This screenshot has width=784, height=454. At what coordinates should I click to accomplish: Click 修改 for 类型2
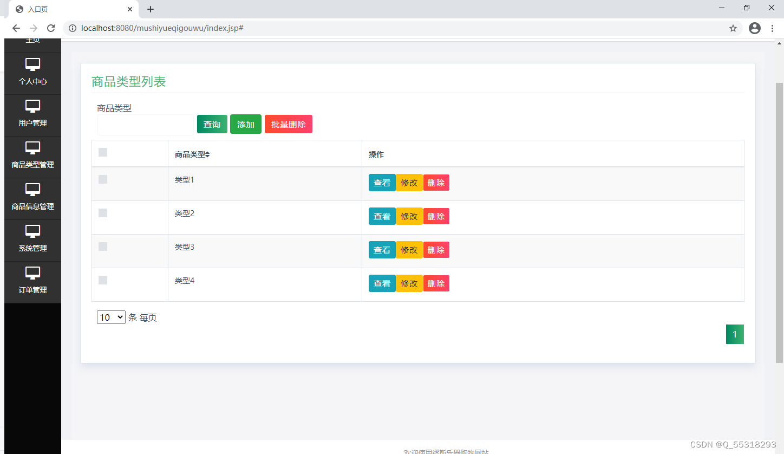tap(409, 216)
